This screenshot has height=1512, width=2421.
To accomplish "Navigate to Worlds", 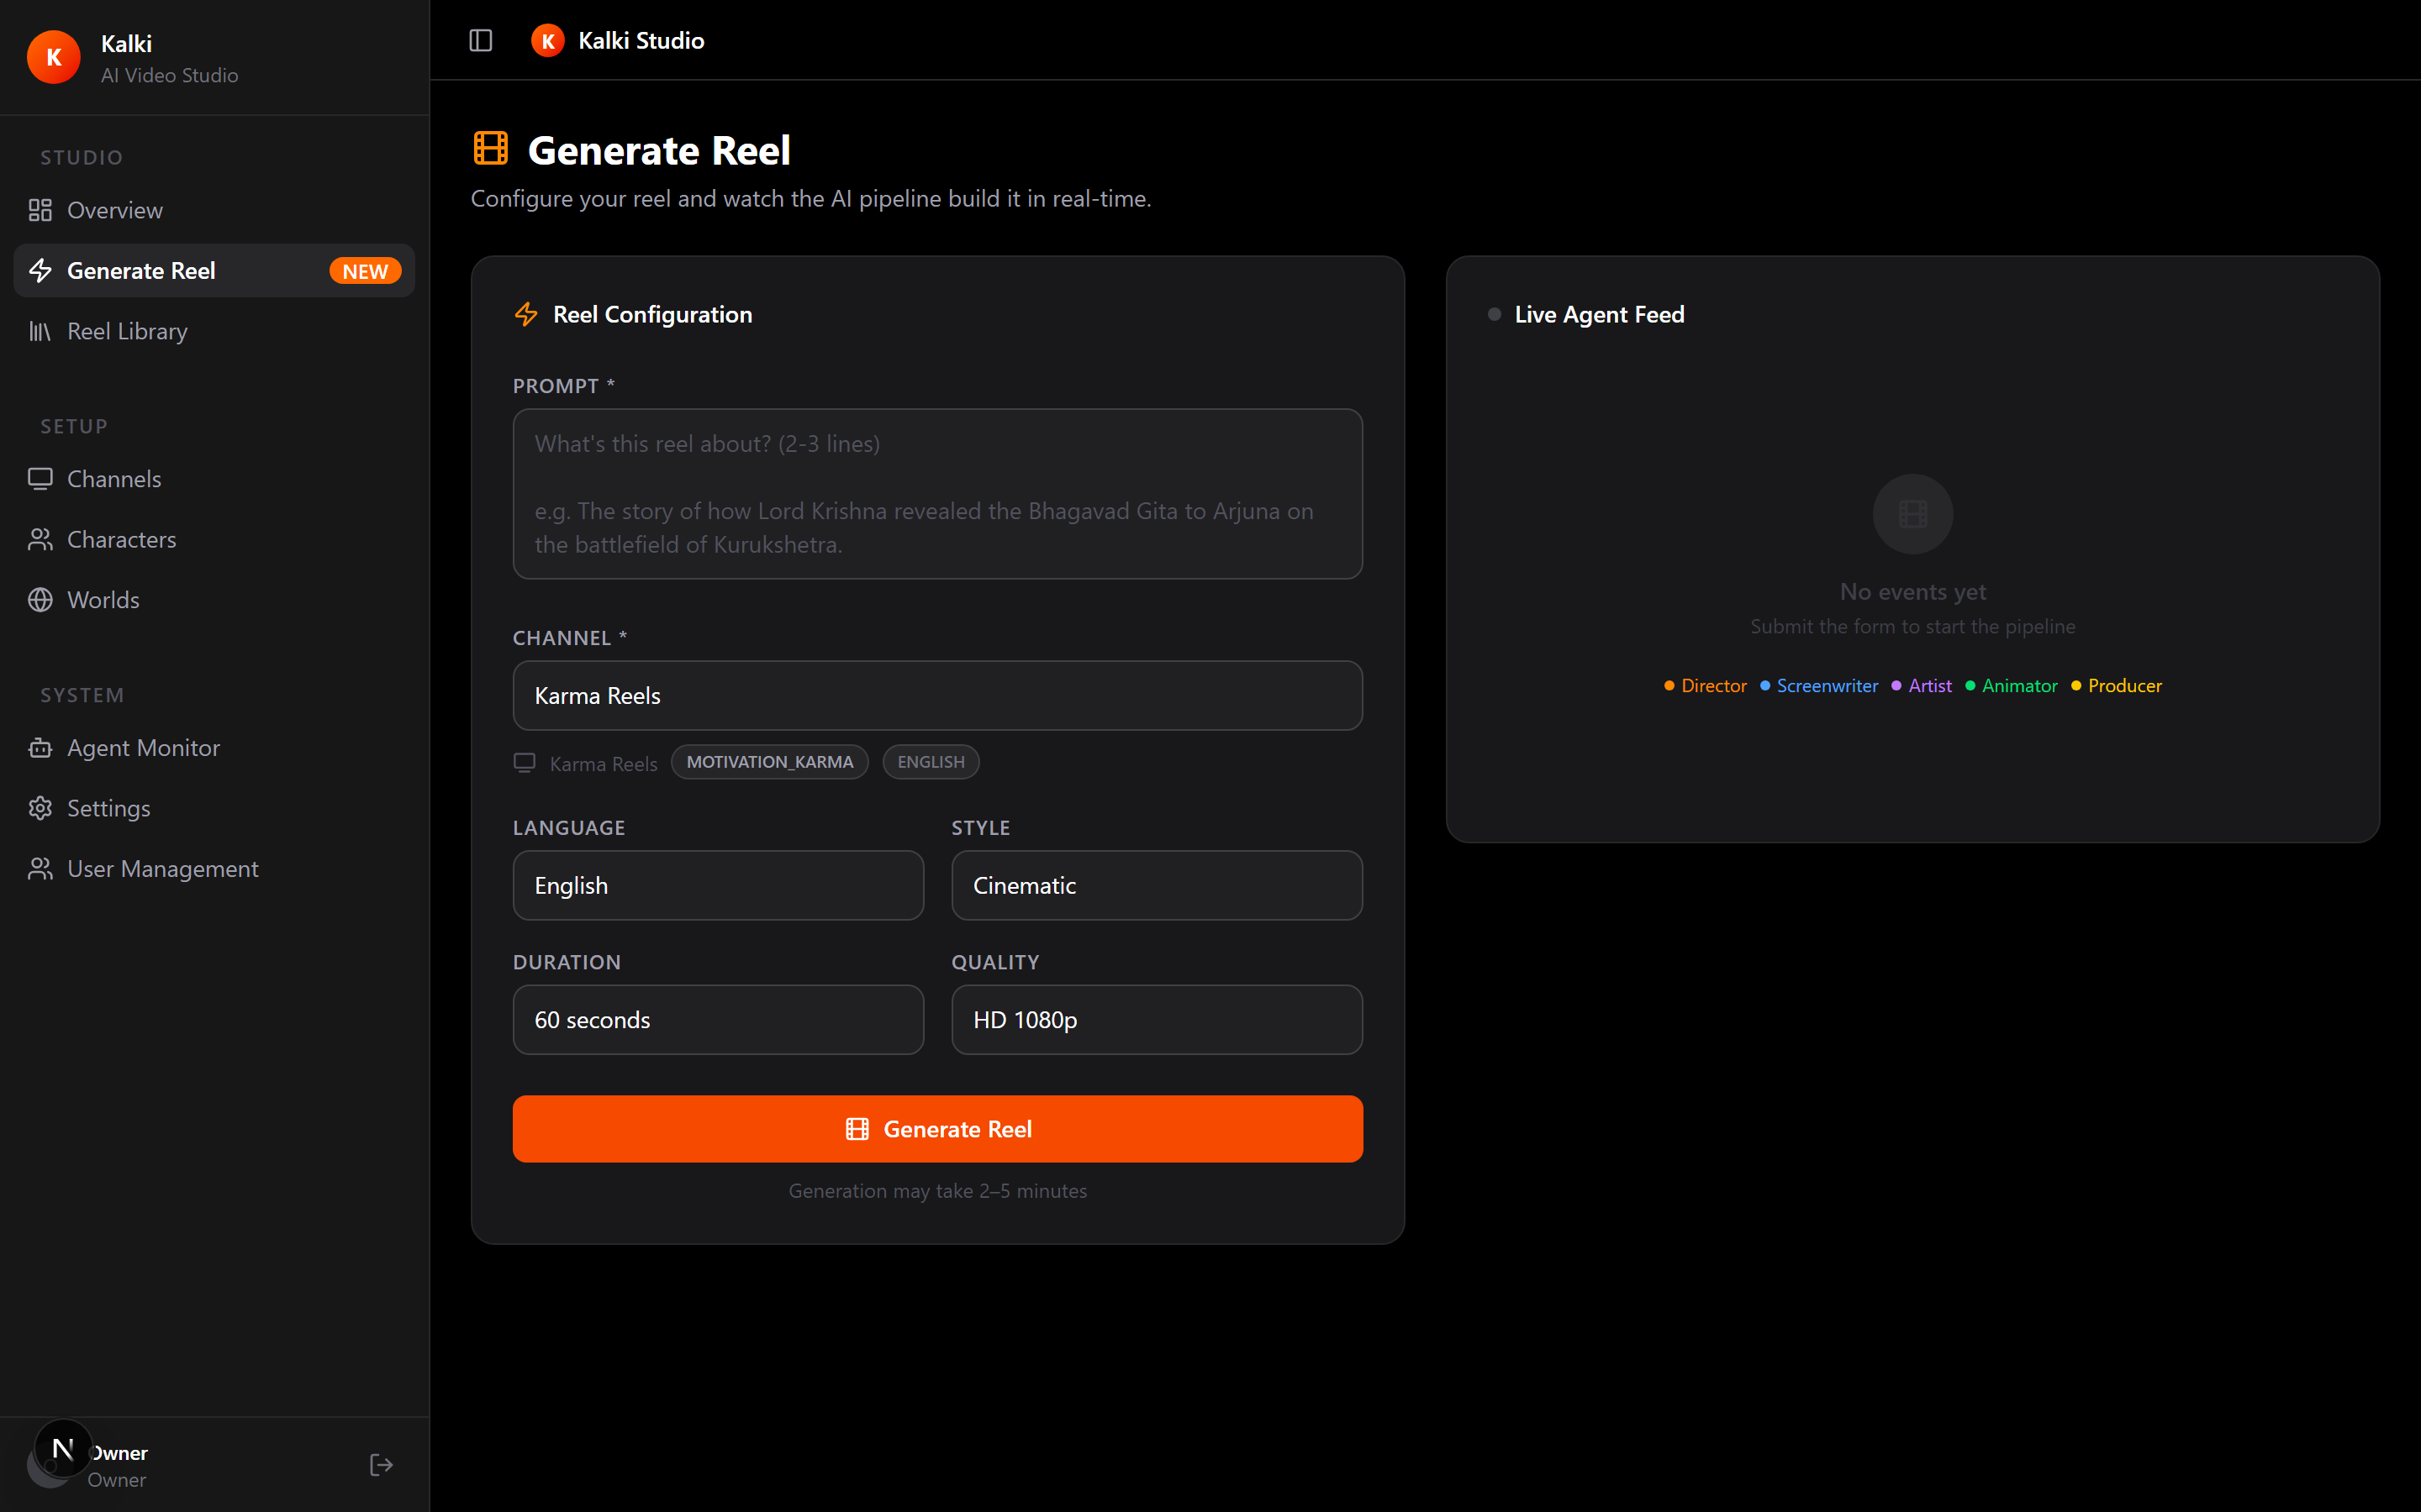I will [x=214, y=600].
